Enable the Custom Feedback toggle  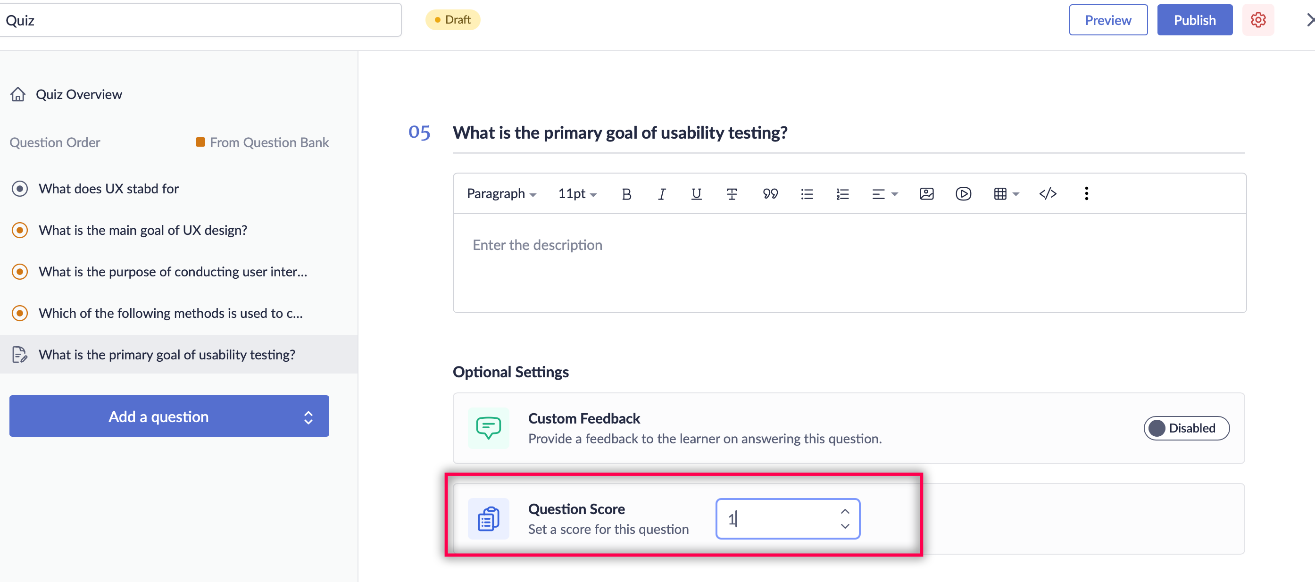(1186, 428)
